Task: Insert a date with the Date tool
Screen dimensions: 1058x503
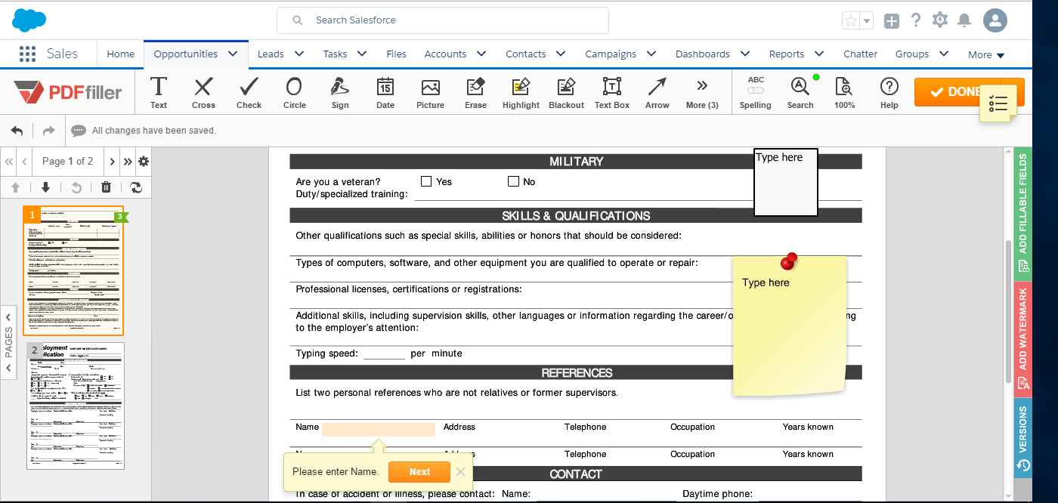Action: [x=385, y=93]
